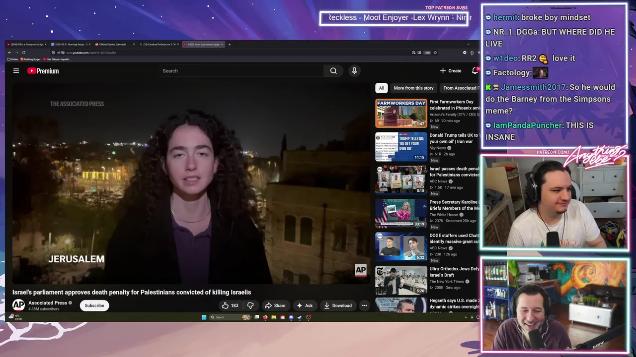636x357 pixels.
Task: Open a new browser tab
Action: (229, 45)
